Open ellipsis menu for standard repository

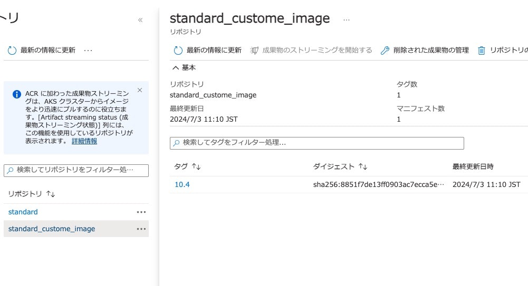pyautogui.click(x=141, y=212)
